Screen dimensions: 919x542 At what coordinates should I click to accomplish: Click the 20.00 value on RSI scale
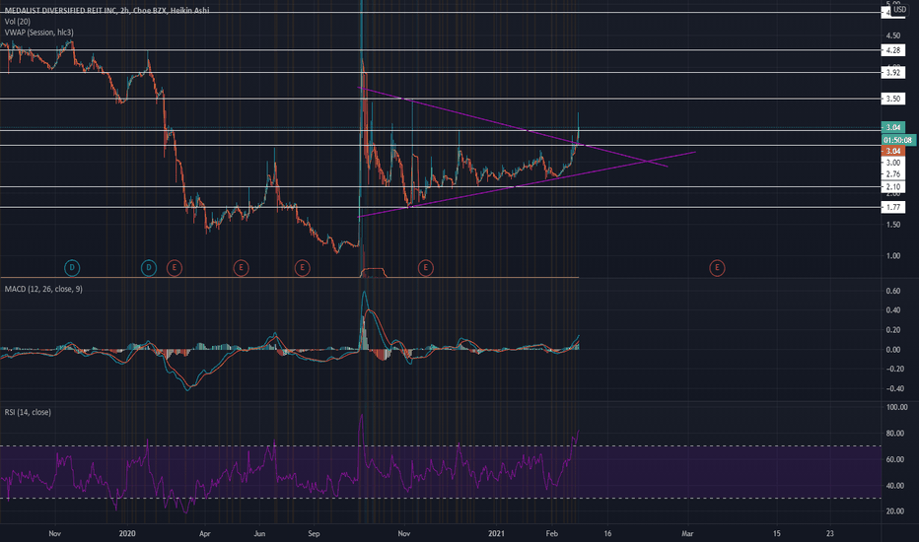[x=895, y=510]
